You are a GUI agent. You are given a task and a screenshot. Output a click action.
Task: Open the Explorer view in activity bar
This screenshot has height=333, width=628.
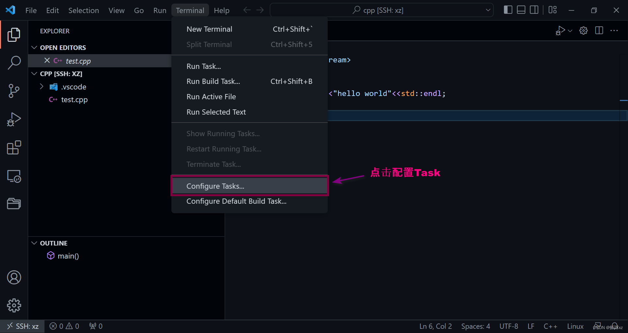tap(14, 35)
